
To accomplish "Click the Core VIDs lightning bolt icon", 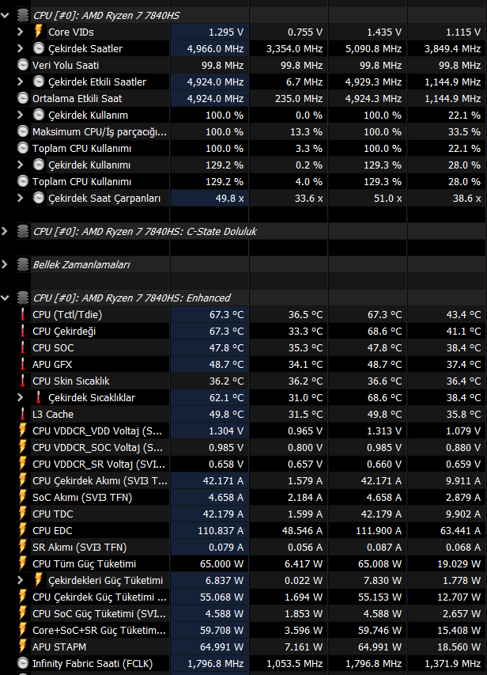I will [38, 32].
